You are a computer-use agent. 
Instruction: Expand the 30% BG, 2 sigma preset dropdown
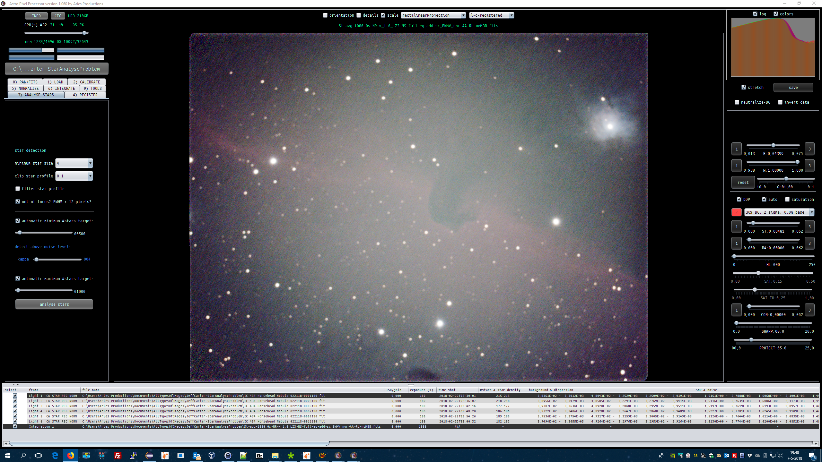[x=811, y=212]
